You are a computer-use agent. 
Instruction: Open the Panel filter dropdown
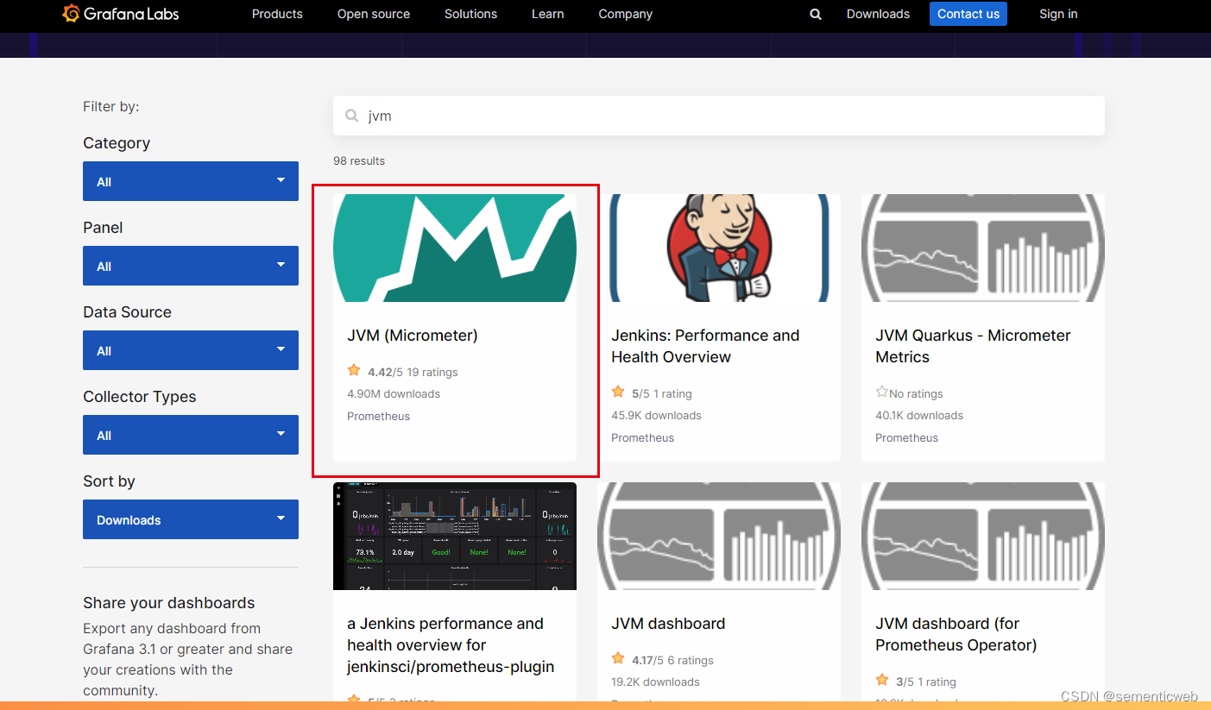pos(191,266)
